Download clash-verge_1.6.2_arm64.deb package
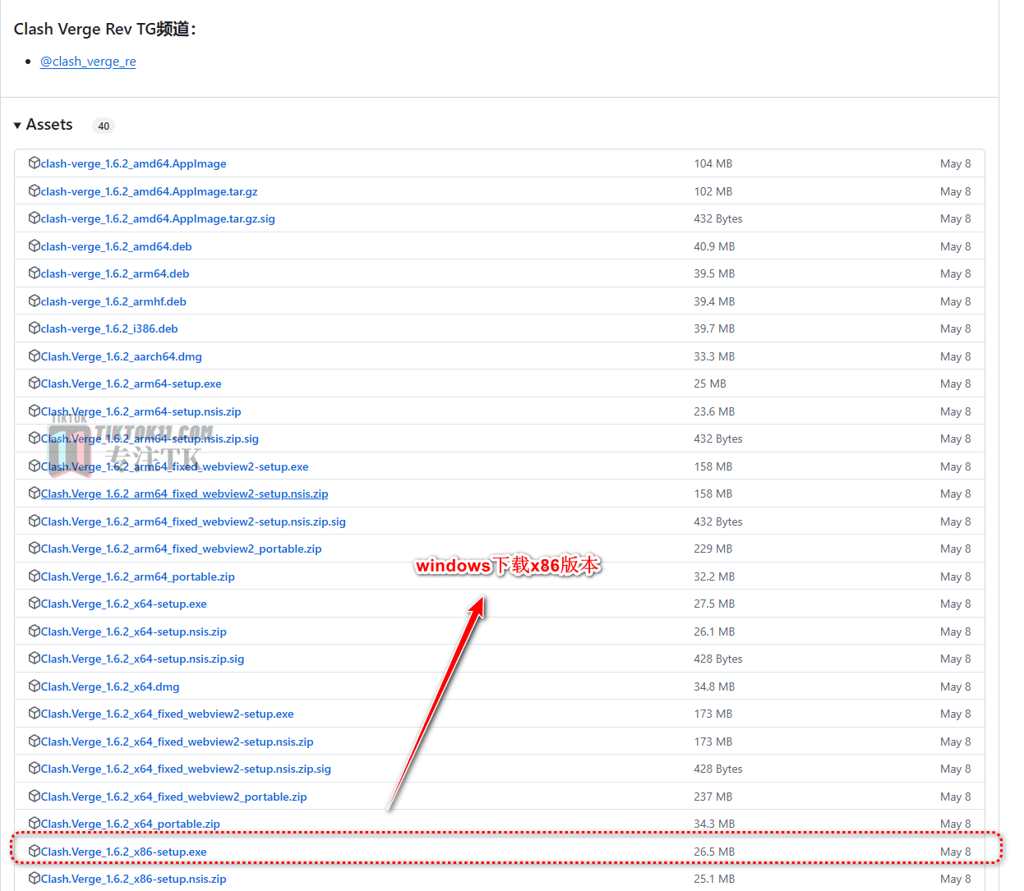1024x891 pixels. 115,274
